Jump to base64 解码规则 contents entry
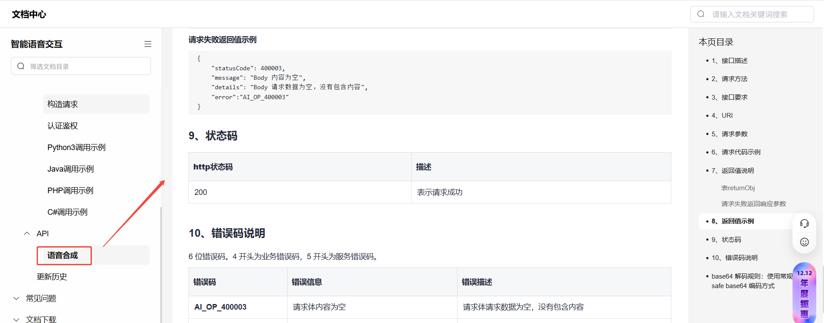This screenshot has height=323, width=824. [x=752, y=281]
